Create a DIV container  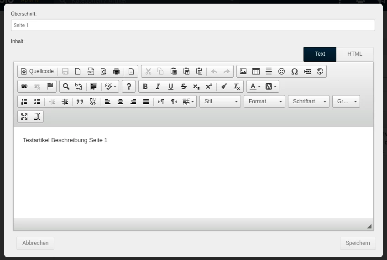coord(93,101)
